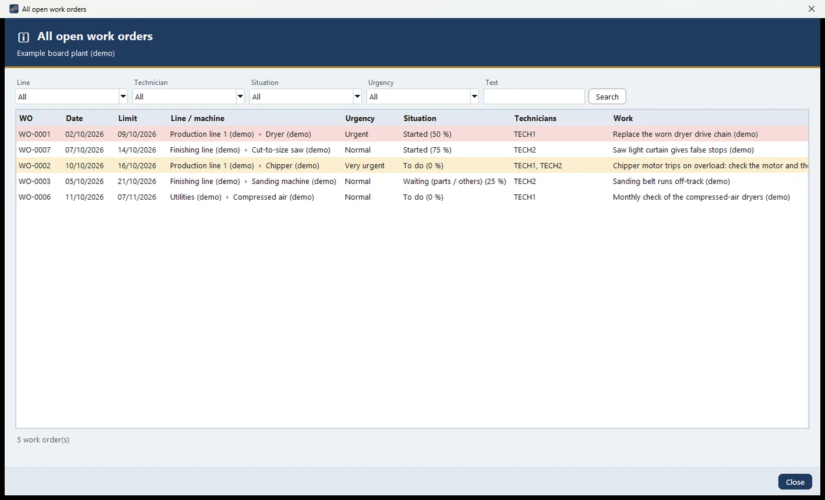The height and width of the screenshot is (500, 825).
Task: Sort by the Date column header
Action: click(74, 118)
